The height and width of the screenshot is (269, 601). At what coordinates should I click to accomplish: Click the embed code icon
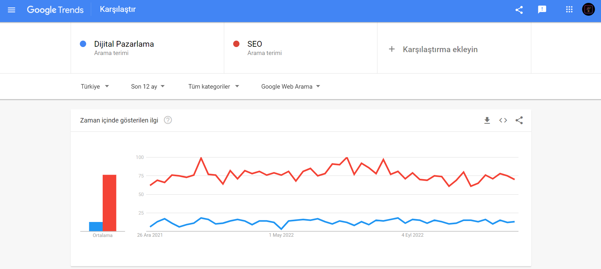[x=503, y=120]
